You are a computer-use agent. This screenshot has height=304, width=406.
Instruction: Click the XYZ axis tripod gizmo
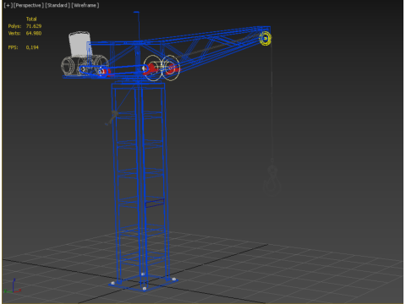(x=13, y=286)
